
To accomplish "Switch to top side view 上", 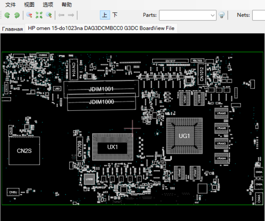I will [x=105, y=15].
